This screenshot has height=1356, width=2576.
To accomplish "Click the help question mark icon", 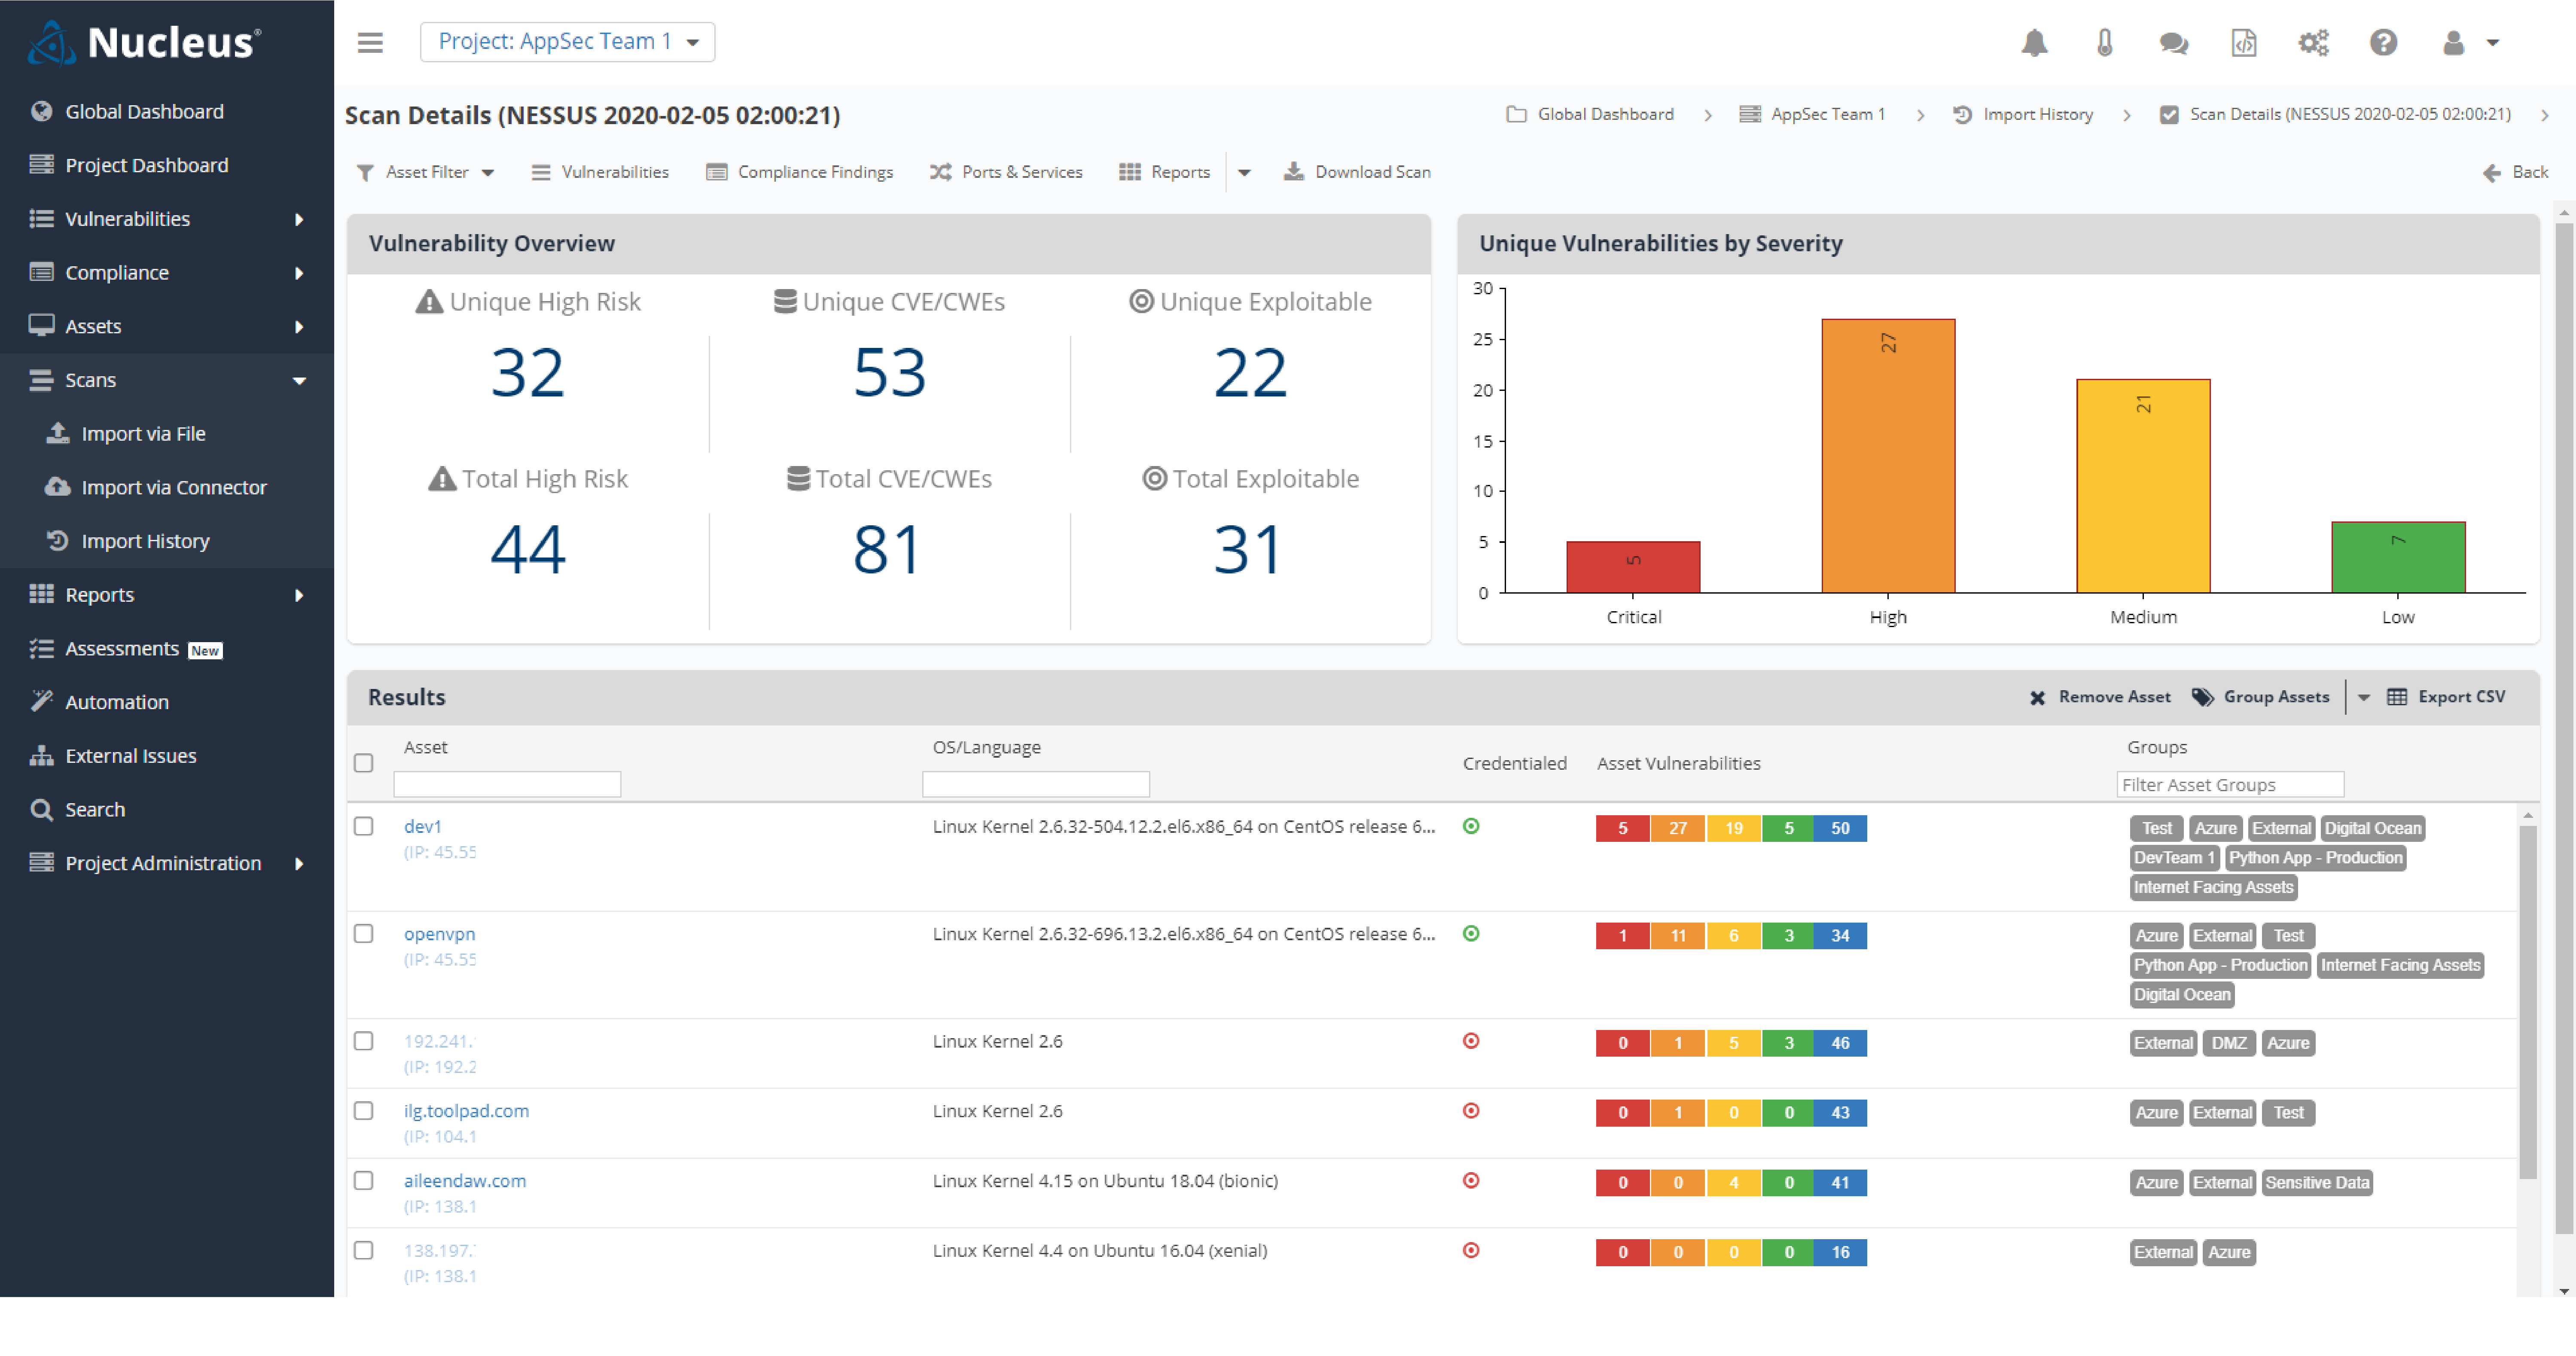I will tap(2383, 43).
